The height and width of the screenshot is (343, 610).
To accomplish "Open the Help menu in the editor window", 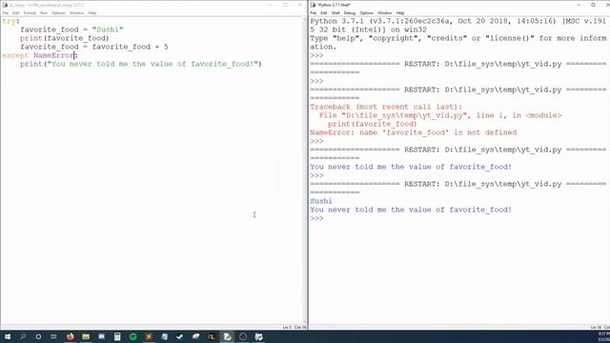I will tap(91, 12).
